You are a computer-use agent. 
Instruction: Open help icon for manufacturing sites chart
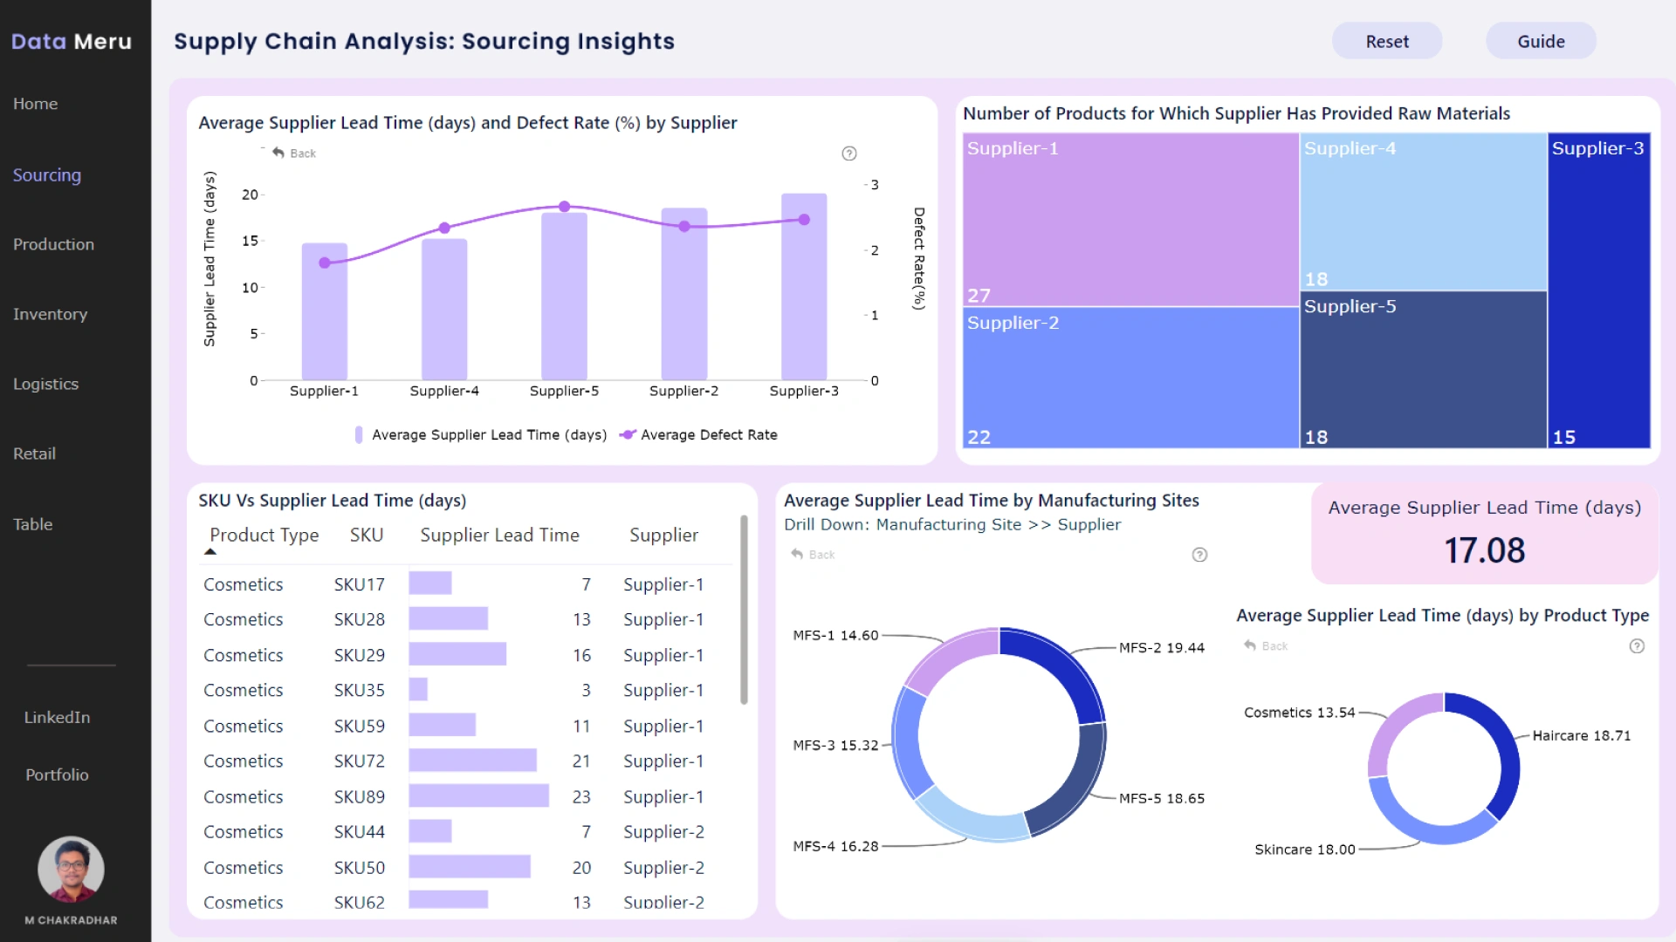1199,555
